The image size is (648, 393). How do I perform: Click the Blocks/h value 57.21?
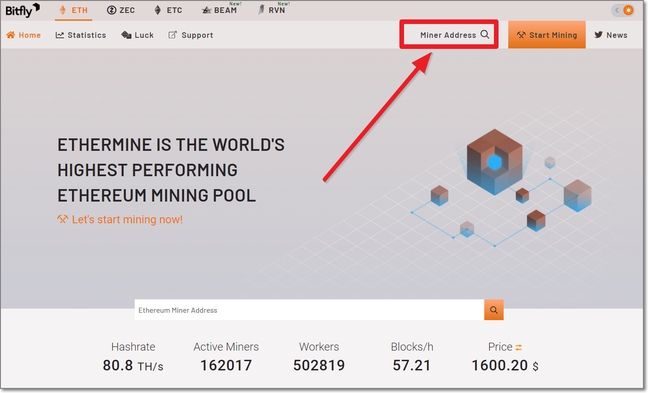coord(412,366)
